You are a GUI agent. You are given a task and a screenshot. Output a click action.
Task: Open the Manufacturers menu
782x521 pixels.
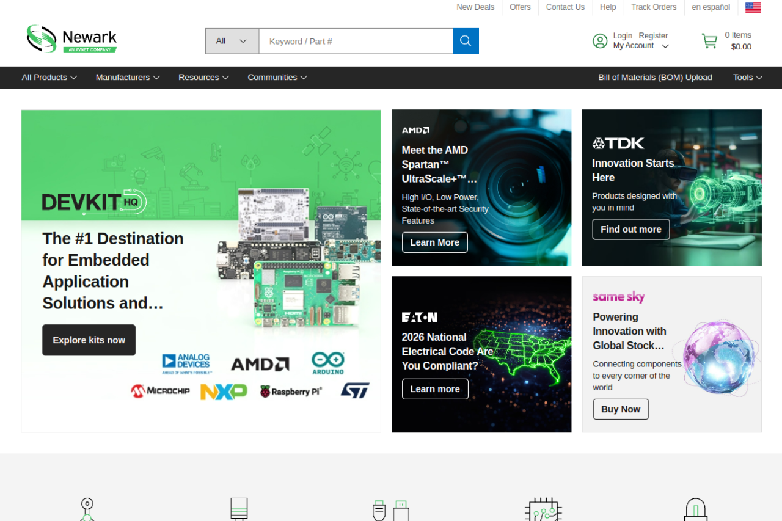127,78
